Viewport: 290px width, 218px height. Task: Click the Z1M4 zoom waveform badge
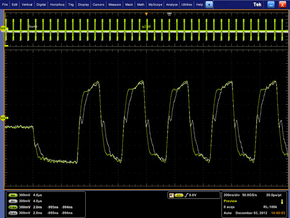[x=13, y=207]
